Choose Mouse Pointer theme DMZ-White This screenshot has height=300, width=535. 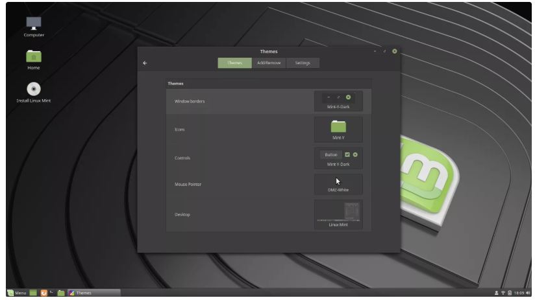click(338, 184)
